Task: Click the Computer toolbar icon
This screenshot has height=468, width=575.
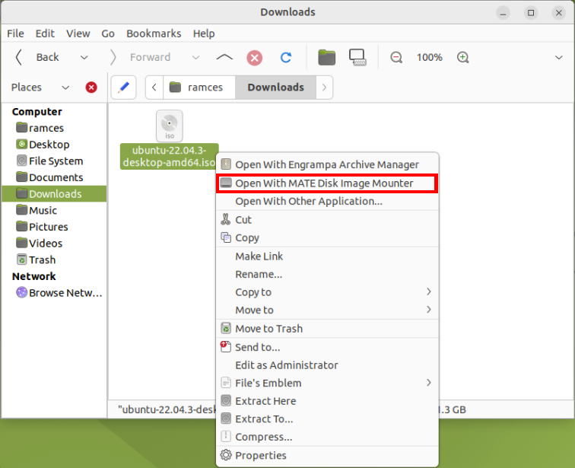Action: tap(357, 58)
